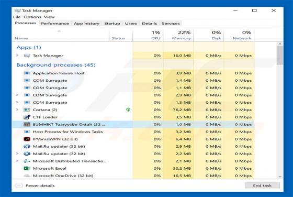Click the Application Frame Host process icon
293x197 pixels.
pos(27,73)
